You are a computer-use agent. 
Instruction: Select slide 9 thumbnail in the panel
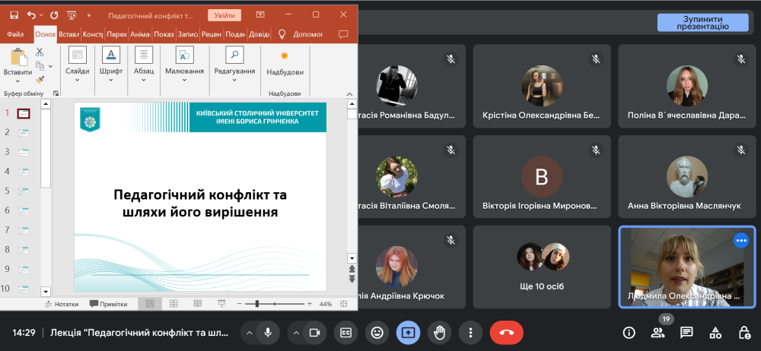[x=24, y=270]
